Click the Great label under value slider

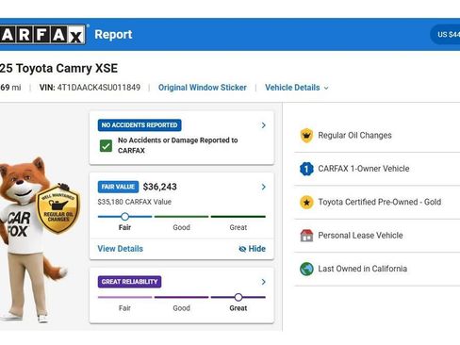[x=238, y=227]
